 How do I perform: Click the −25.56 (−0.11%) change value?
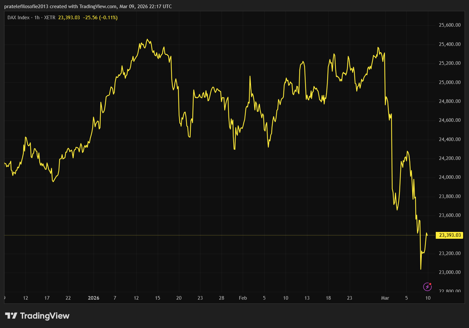pyautogui.click(x=100, y=18)
